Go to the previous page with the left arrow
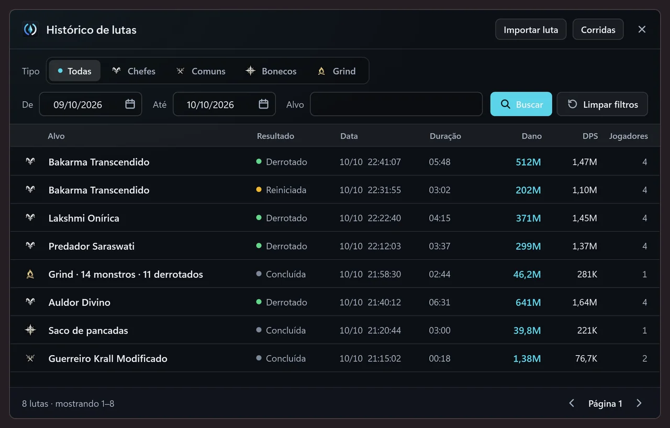The width and height of the screenshot is (670, 428). click(572, 403)
